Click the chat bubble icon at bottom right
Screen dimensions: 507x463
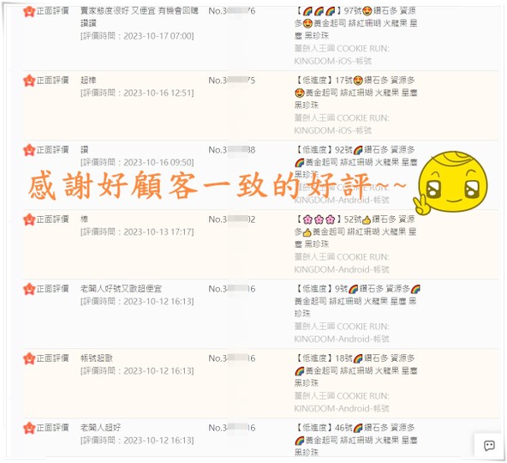tap(489, 446)
